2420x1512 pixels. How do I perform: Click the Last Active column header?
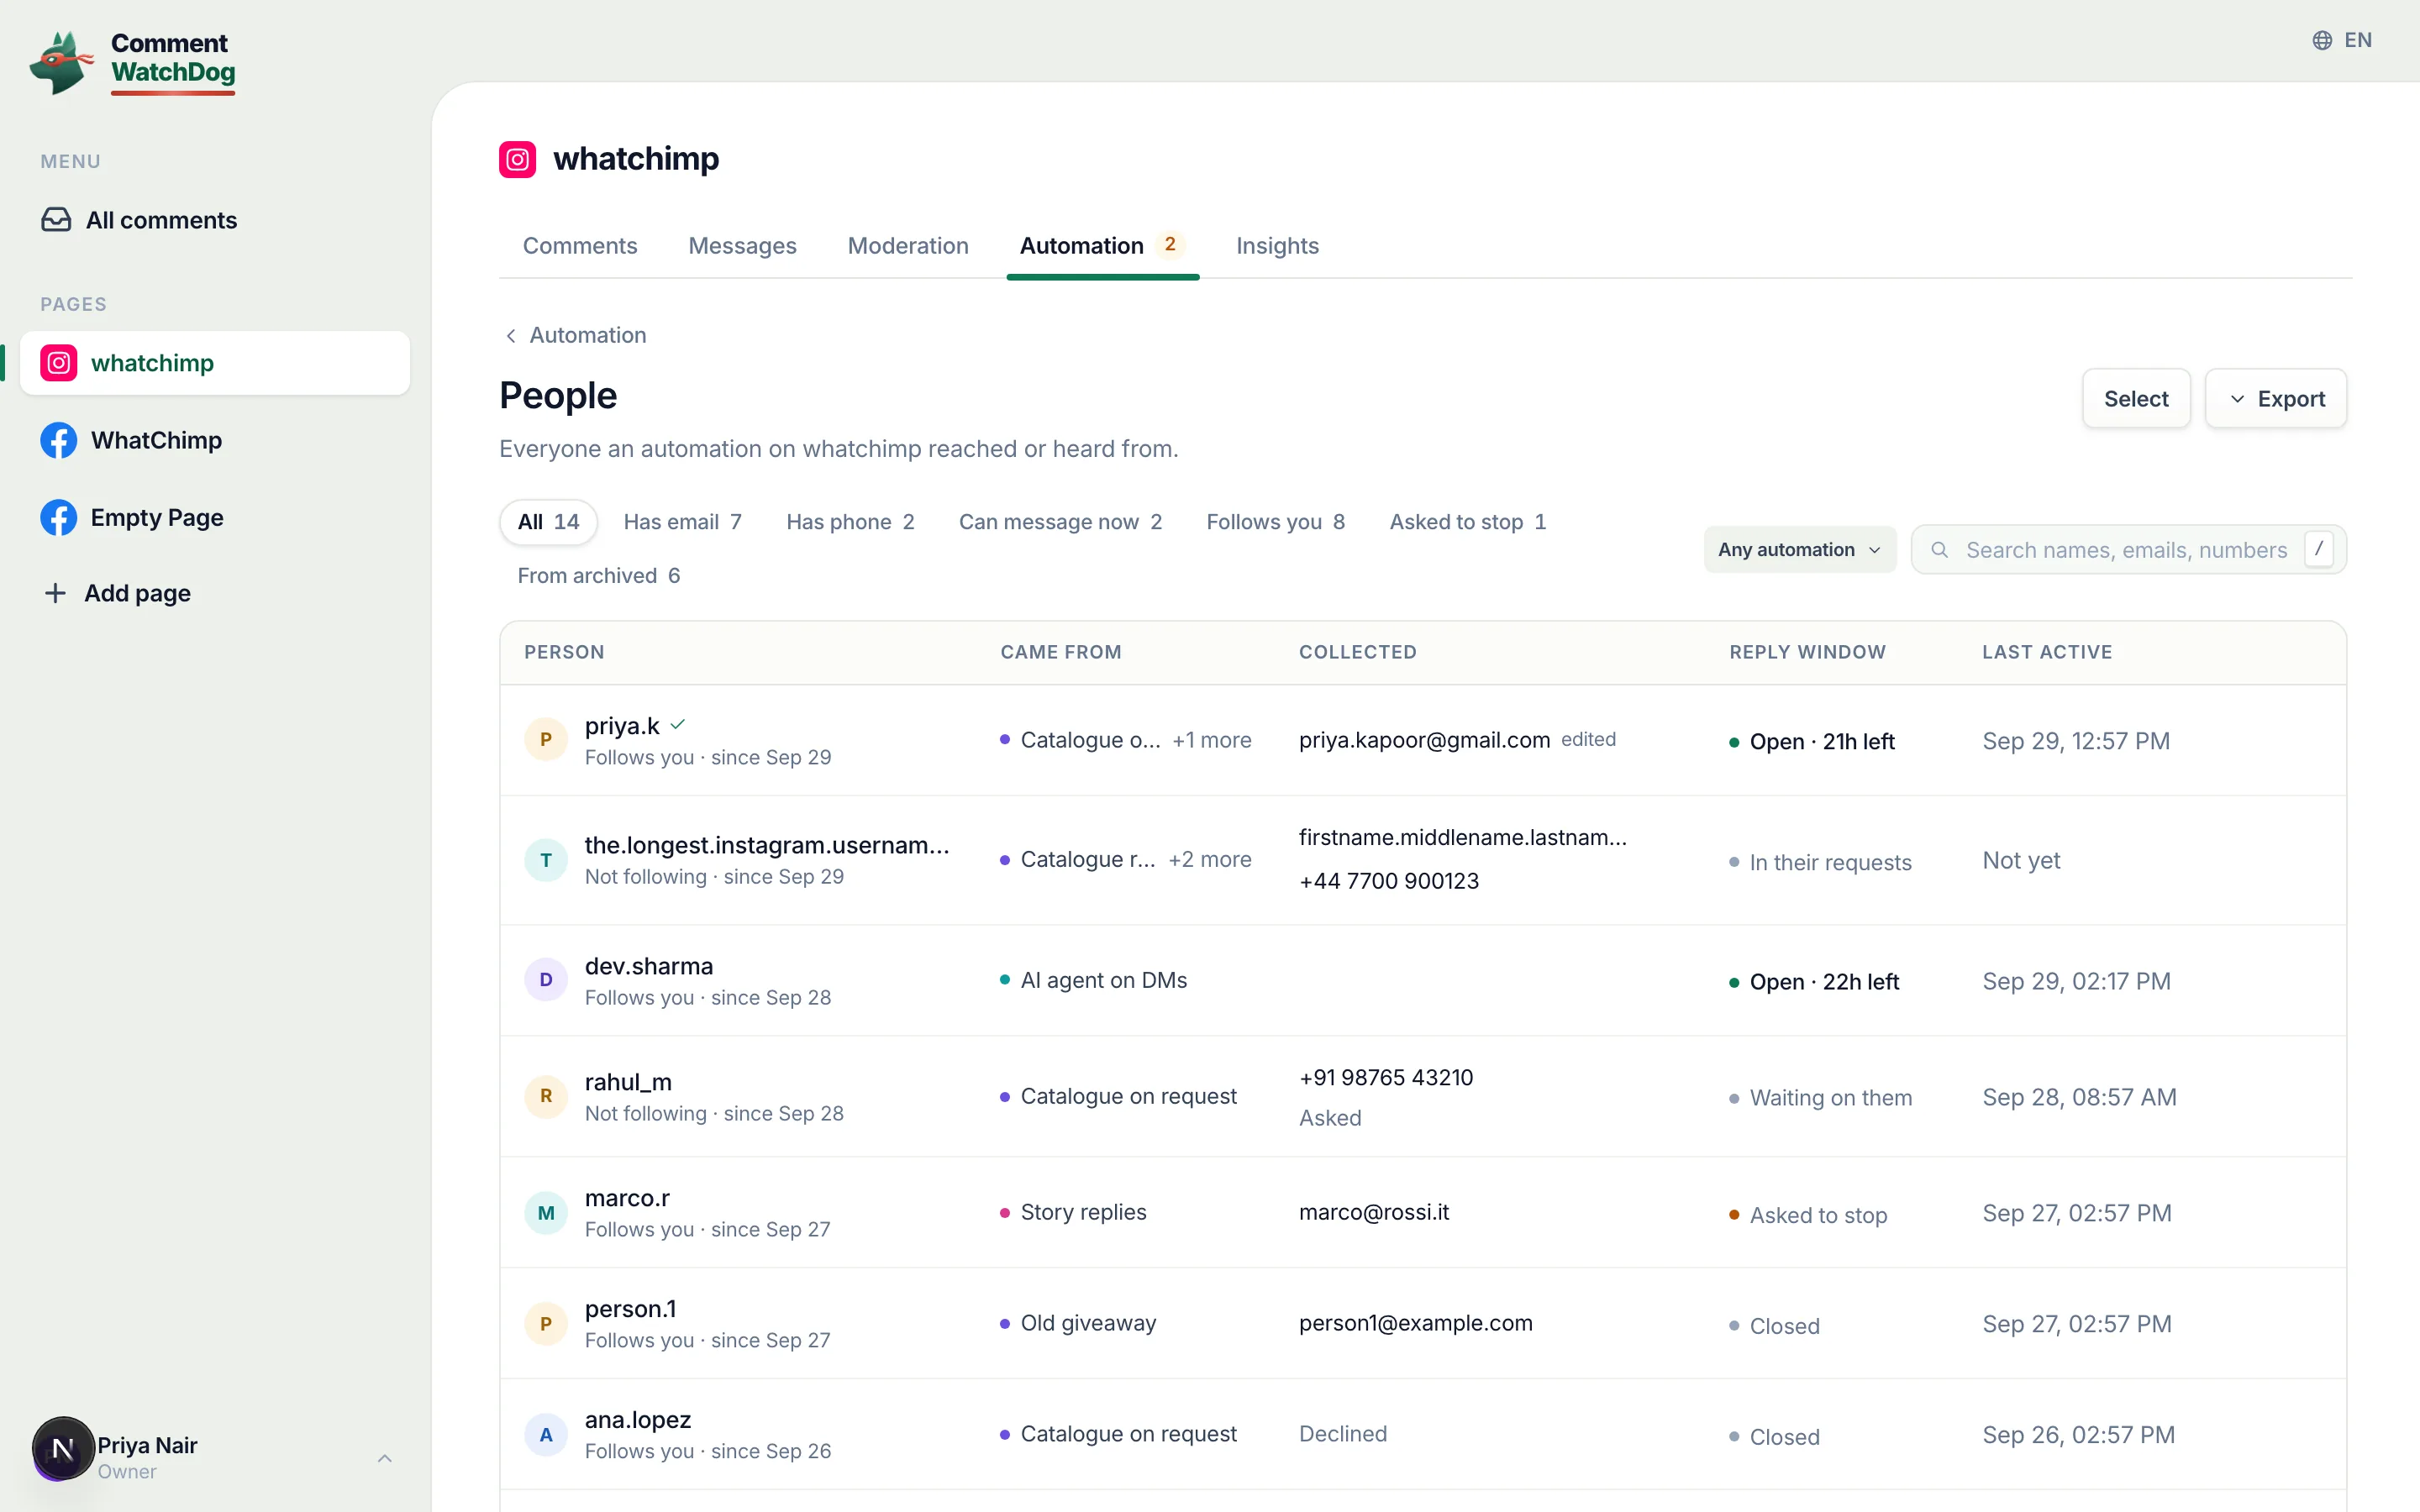pos(2047,652)
